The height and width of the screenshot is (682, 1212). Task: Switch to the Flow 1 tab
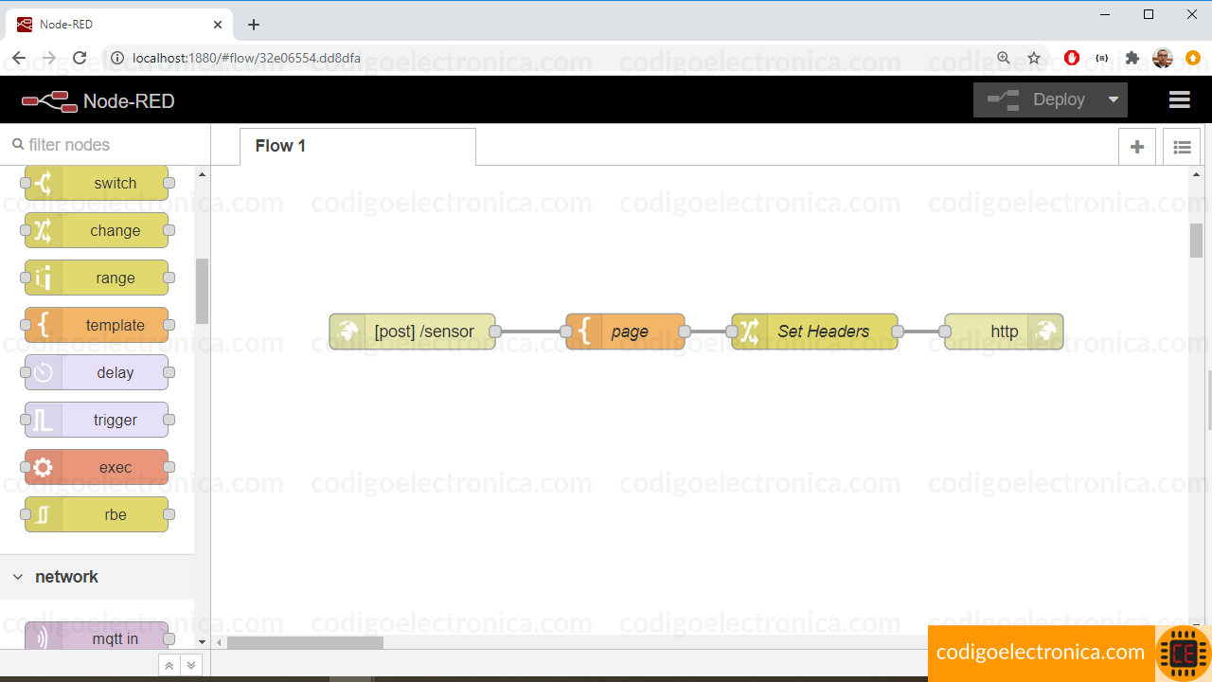click(x=357, y=146)
